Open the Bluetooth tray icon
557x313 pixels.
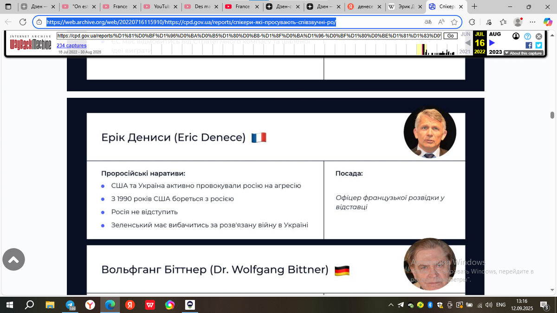[x=430, y=305]
